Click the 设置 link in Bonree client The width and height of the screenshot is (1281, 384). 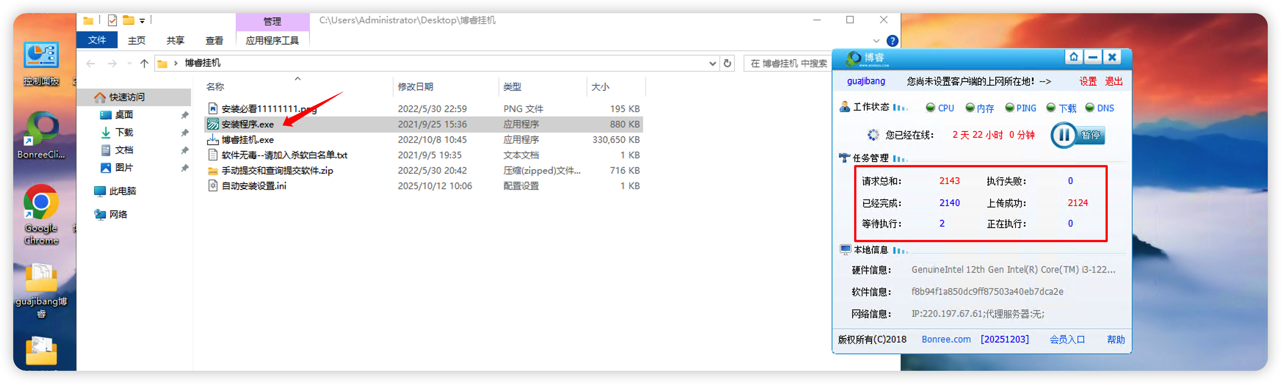[1088, 81]
